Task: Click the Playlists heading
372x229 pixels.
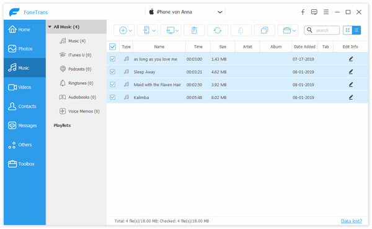Action: tap(62, 125)
